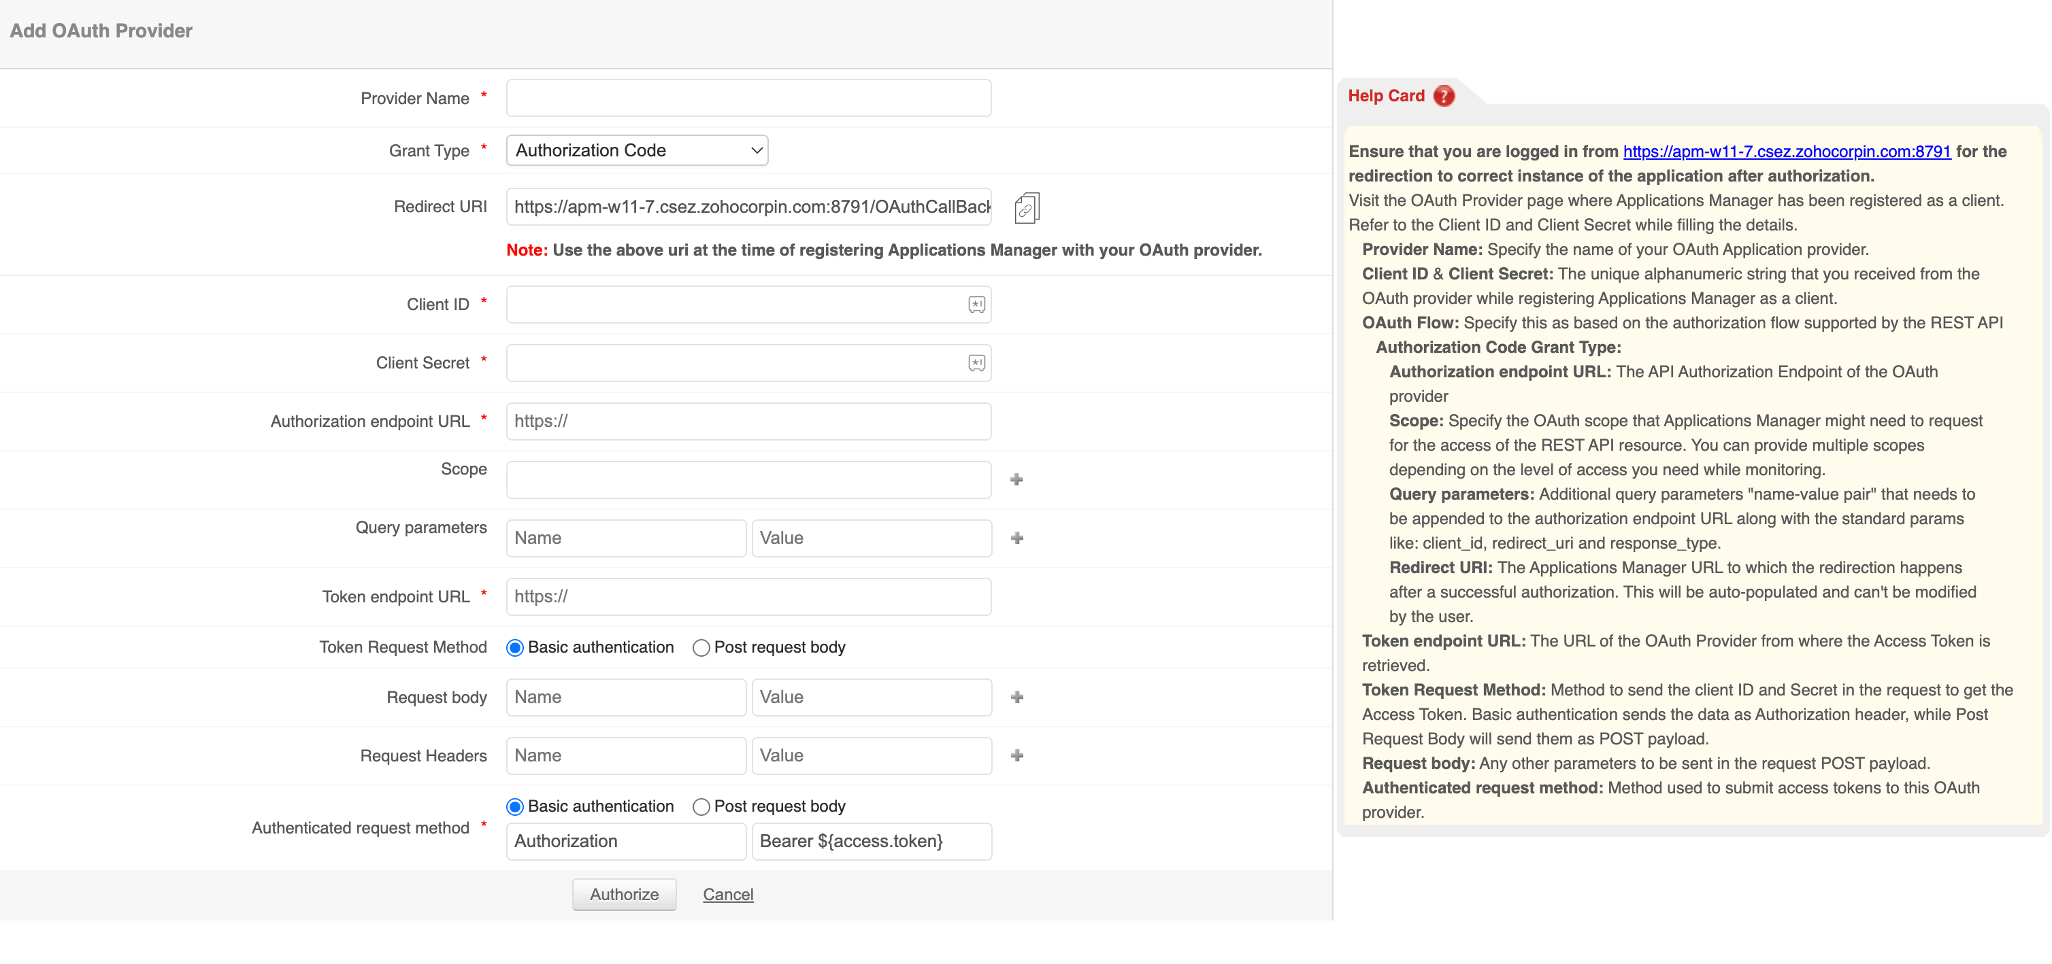
Task: Select Post request body for Token Request Method
Action: click(x=701, y=648)
